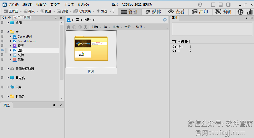
Task: Open Media mode (媒体)
Action: tap(153, 11)
